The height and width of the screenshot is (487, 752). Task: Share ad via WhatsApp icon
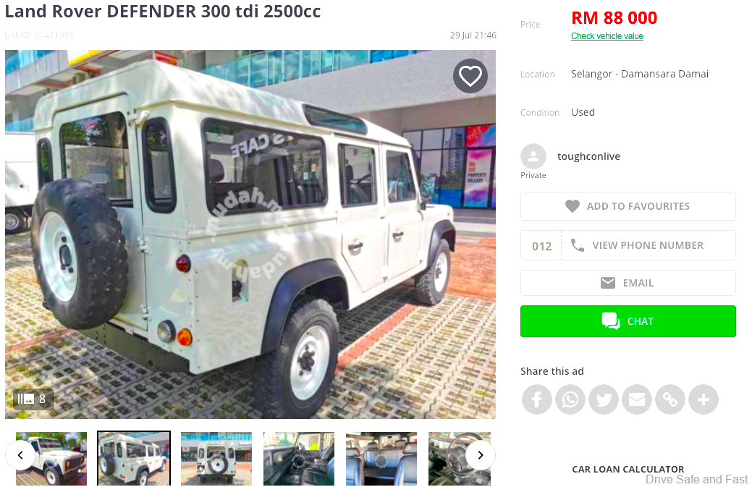pyautogui.click(x=570, y=399)
